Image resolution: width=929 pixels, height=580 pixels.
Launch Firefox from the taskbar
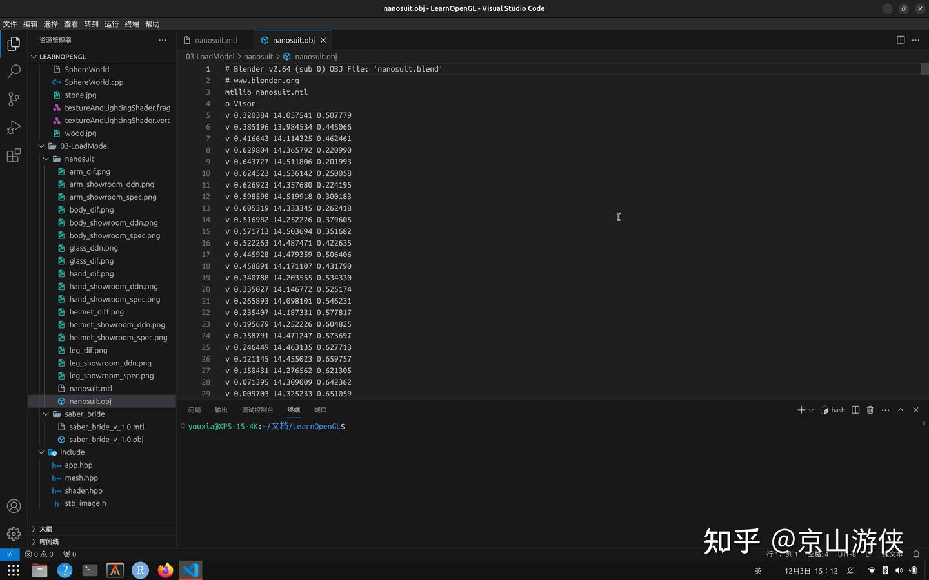pos(165,570)
